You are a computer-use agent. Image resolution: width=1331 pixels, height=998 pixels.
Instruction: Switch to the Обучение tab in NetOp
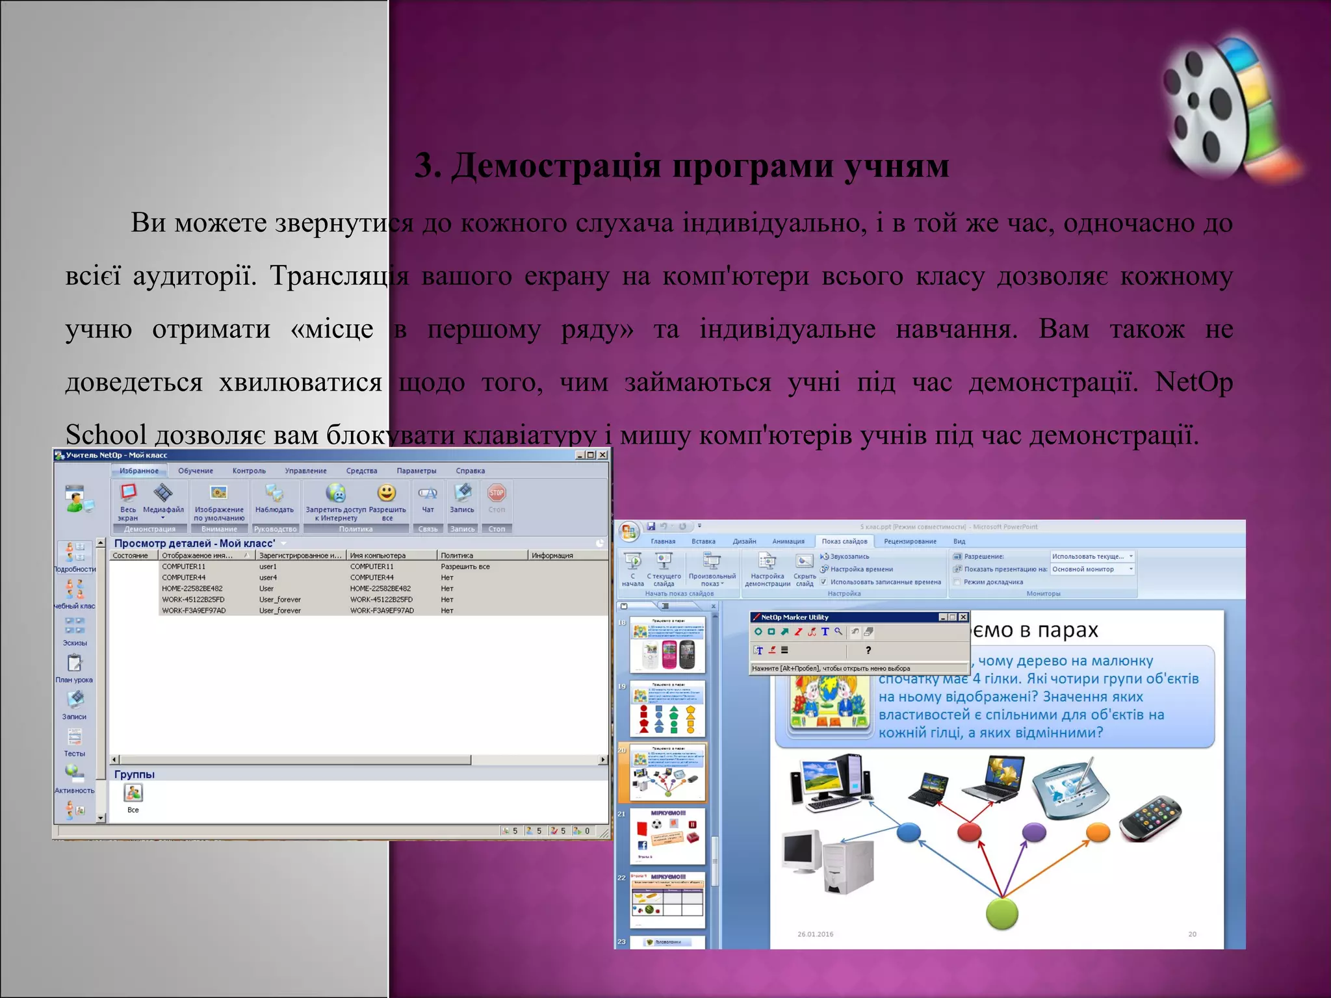click(195, 470)
